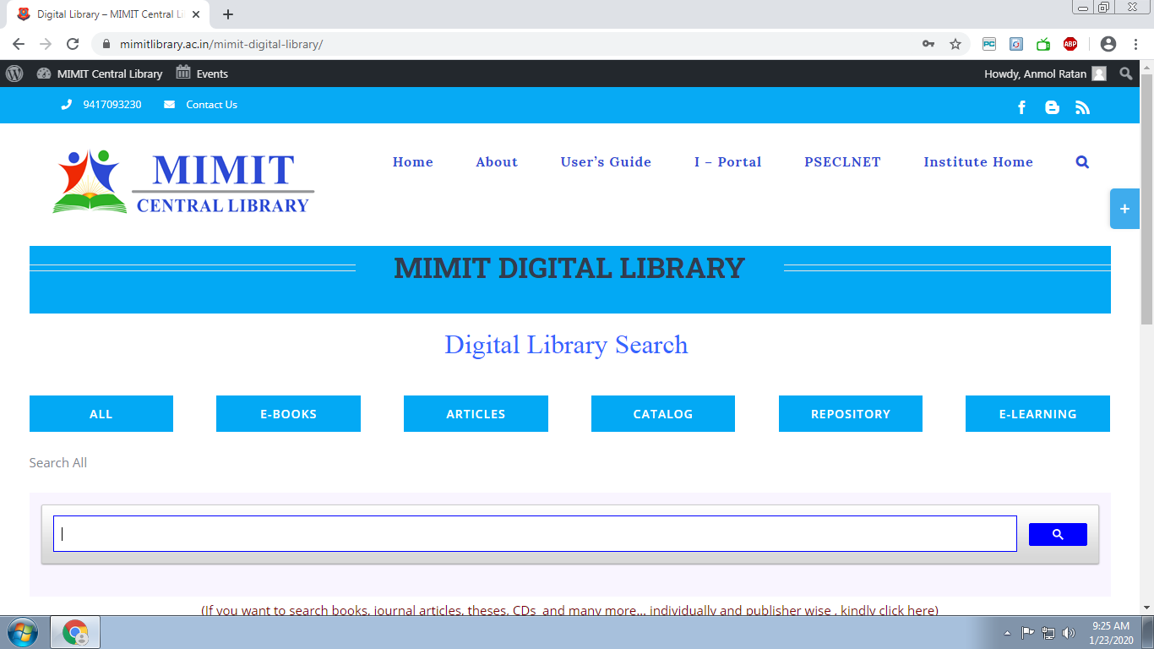The image size is (1154, 649).
Task: Open the Blogger icon in the header
Action: click(1052, 106)
